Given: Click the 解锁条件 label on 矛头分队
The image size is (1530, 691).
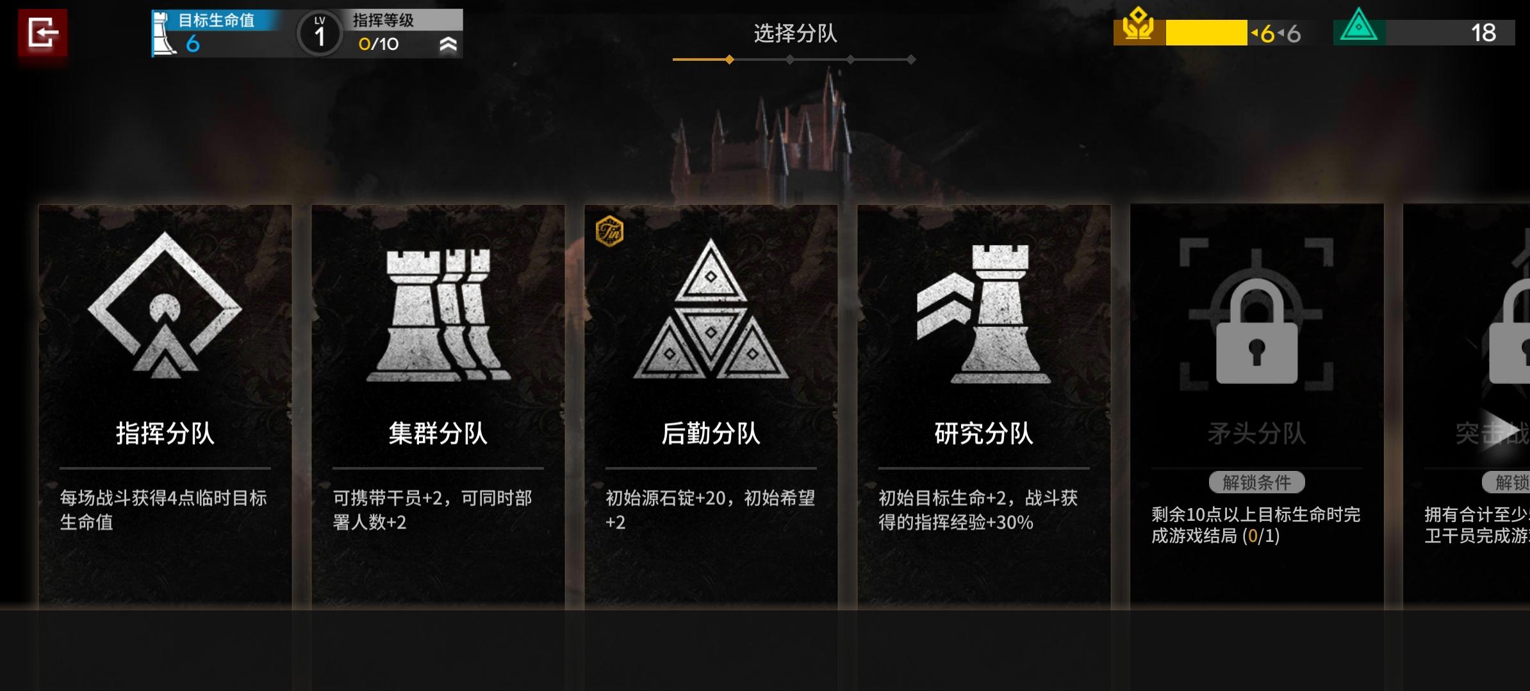Looking at the screenshot, I should pos(1256,482).
